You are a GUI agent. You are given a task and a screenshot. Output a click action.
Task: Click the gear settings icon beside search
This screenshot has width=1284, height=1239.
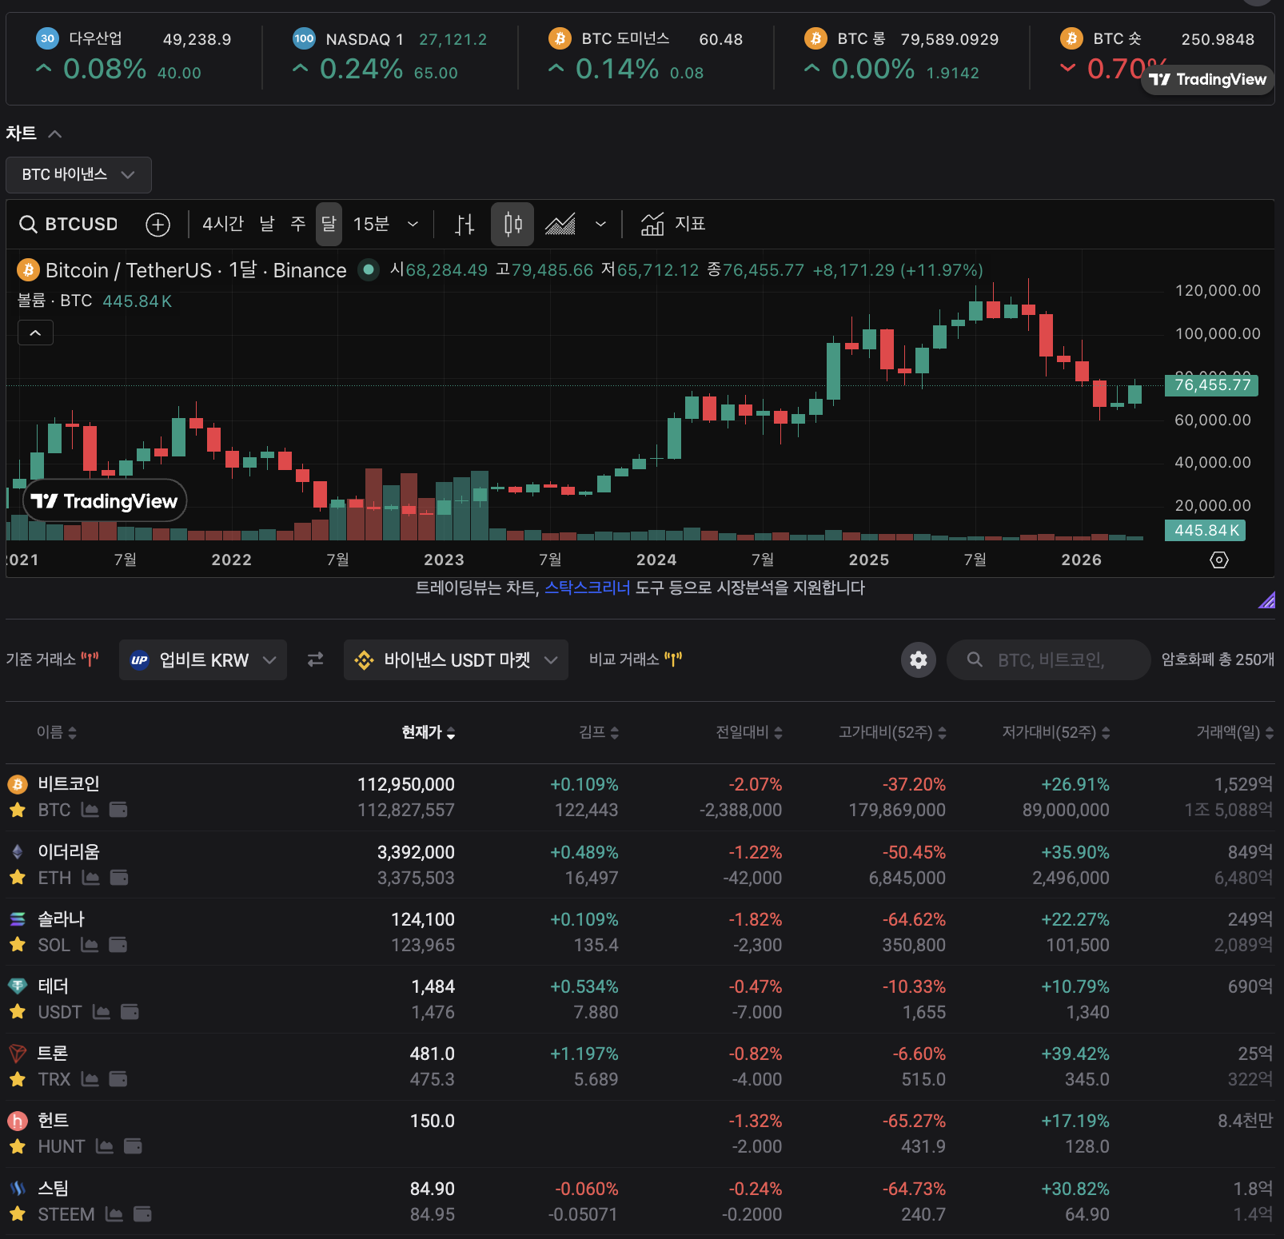919,659
